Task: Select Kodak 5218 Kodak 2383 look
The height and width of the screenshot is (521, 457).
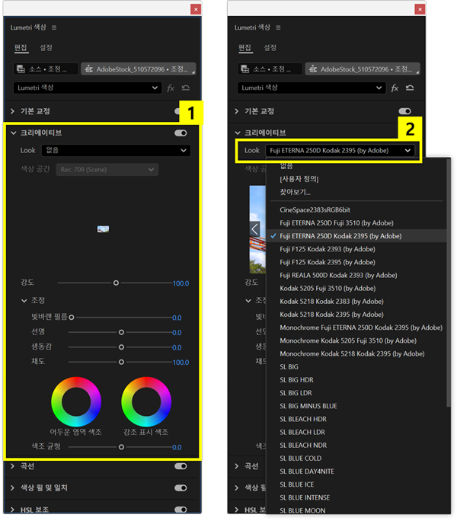Action: click(331, 302)
